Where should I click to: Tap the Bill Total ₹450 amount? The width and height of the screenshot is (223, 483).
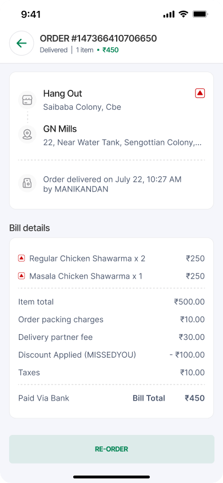tap(195, 398)
